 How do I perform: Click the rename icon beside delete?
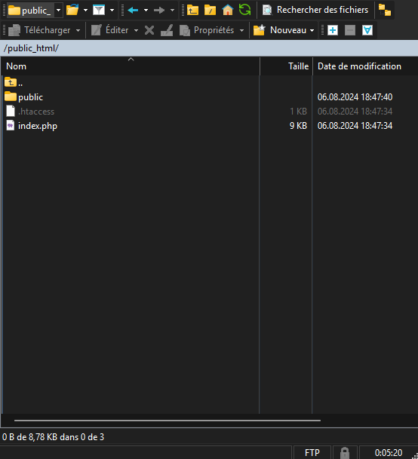point(167,30)
